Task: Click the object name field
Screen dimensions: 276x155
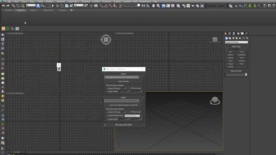Action: [235, 74]
